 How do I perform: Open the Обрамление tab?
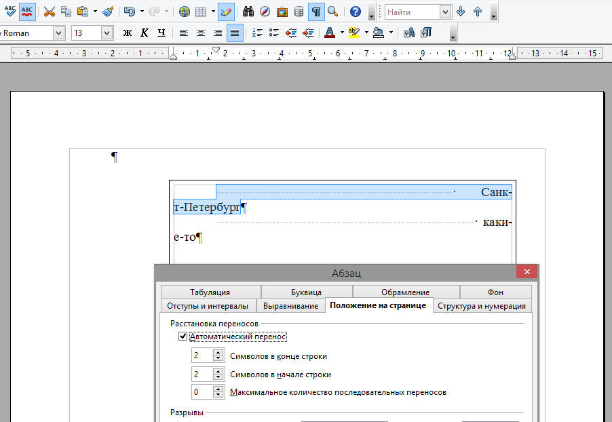405,292
